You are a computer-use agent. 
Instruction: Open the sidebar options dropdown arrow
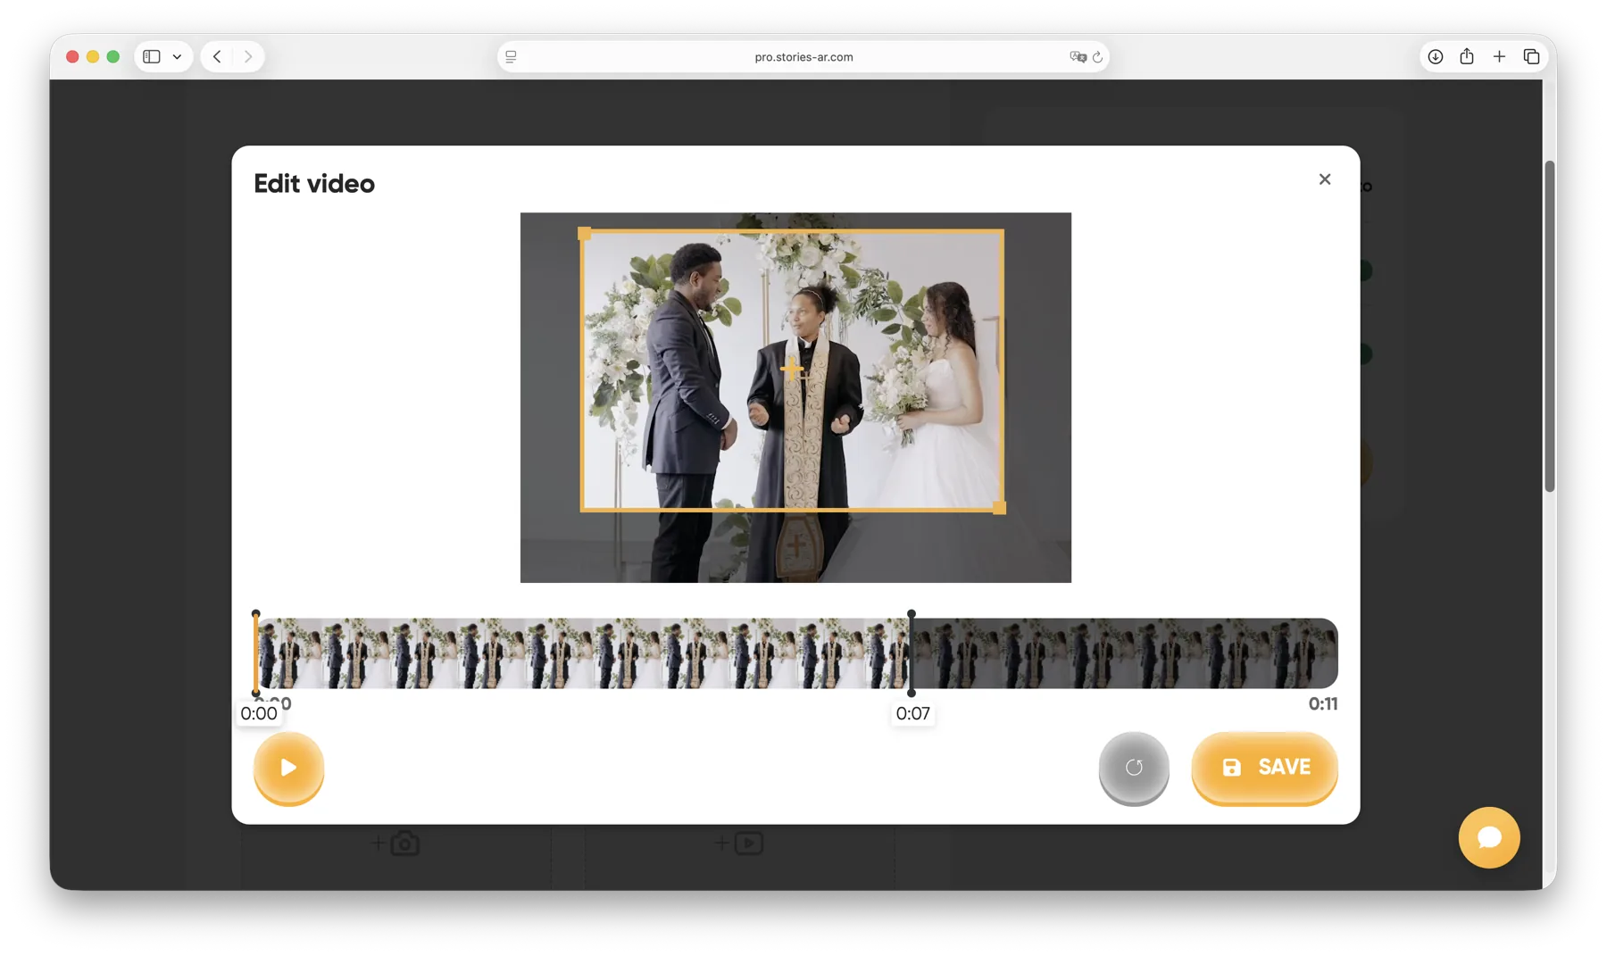178,56
